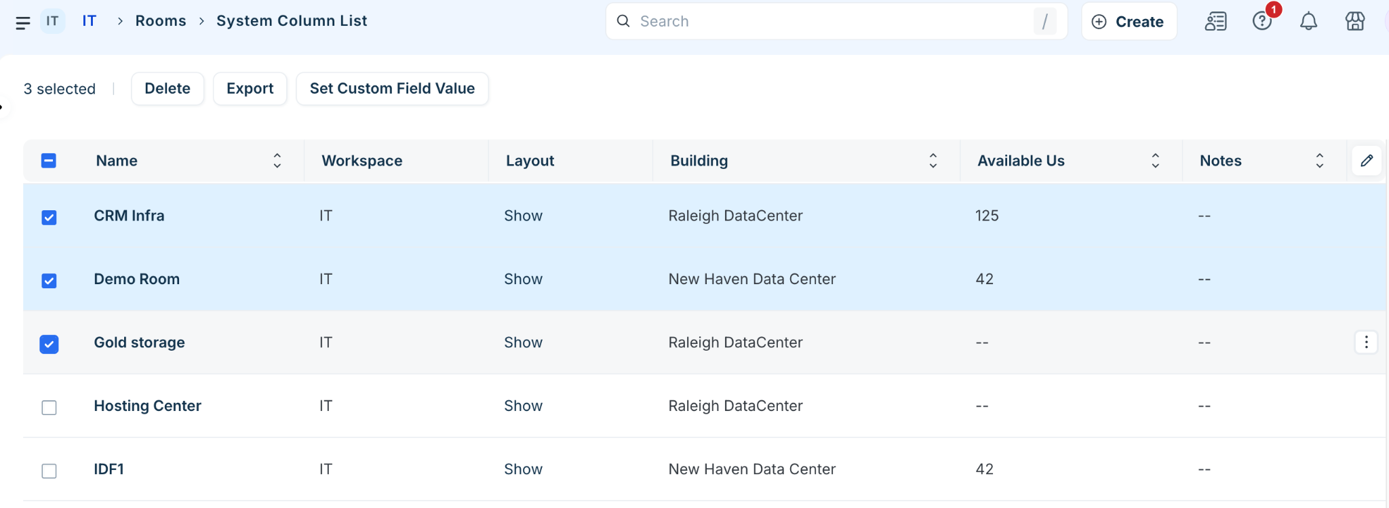Image resolution: width=1389 pixels, height=508 pixels.
Task: Click the pencil icon to edit columns
Action: (1367, 161)
